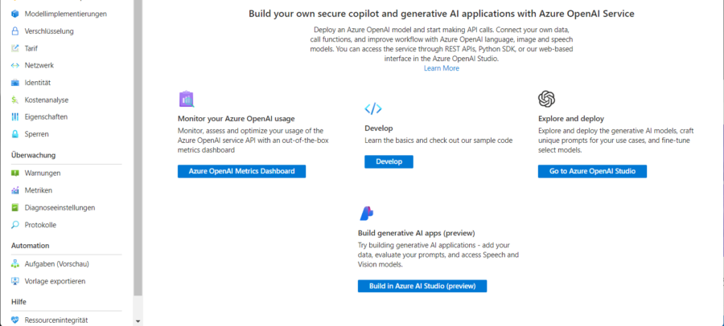Open Metriken in the sidebar menu
The height and width of the screenshot is (326, 724).
pos(39,190)
